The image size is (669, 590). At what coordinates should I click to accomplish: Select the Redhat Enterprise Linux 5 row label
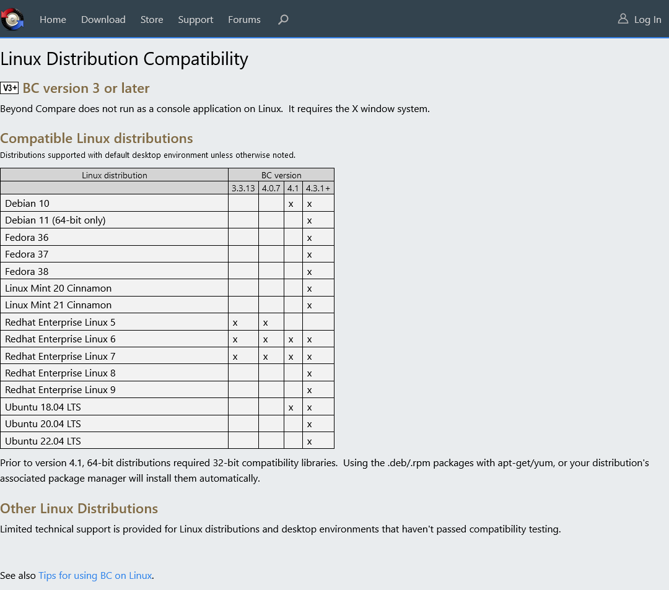click(x=60, y=323)
